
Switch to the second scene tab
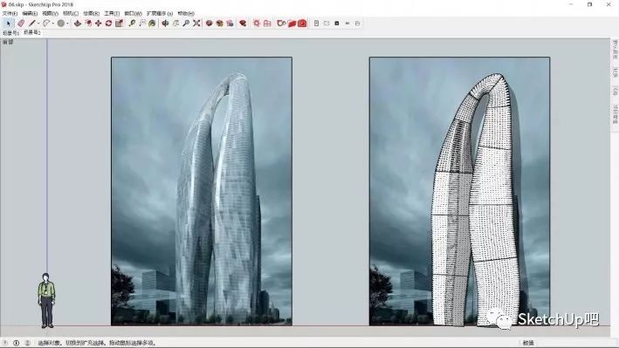point(31,33)
